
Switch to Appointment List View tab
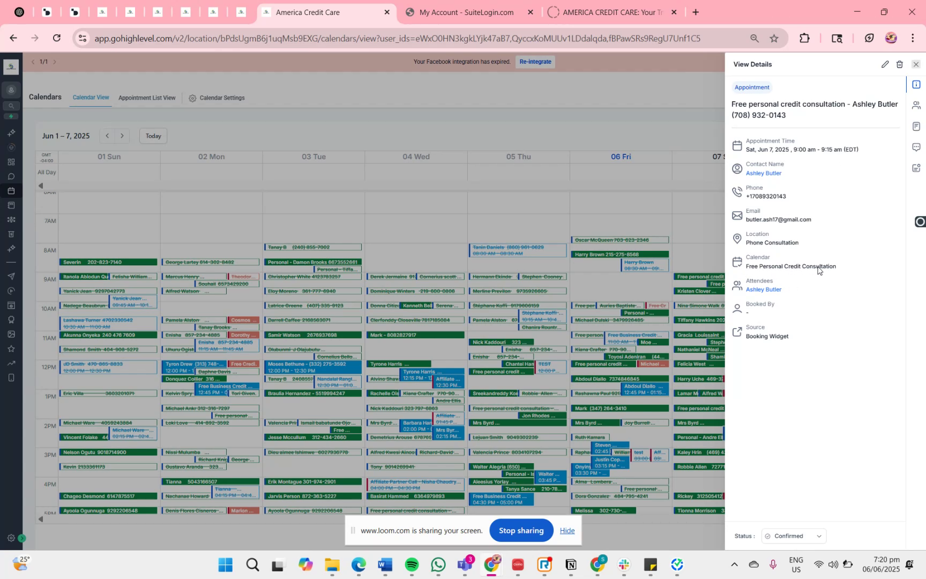tap(147, 98)
